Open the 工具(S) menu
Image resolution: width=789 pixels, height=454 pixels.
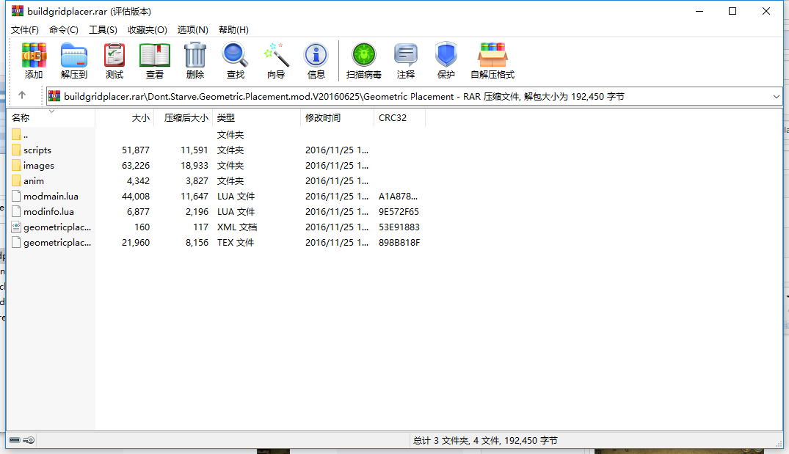click(103, 29)
